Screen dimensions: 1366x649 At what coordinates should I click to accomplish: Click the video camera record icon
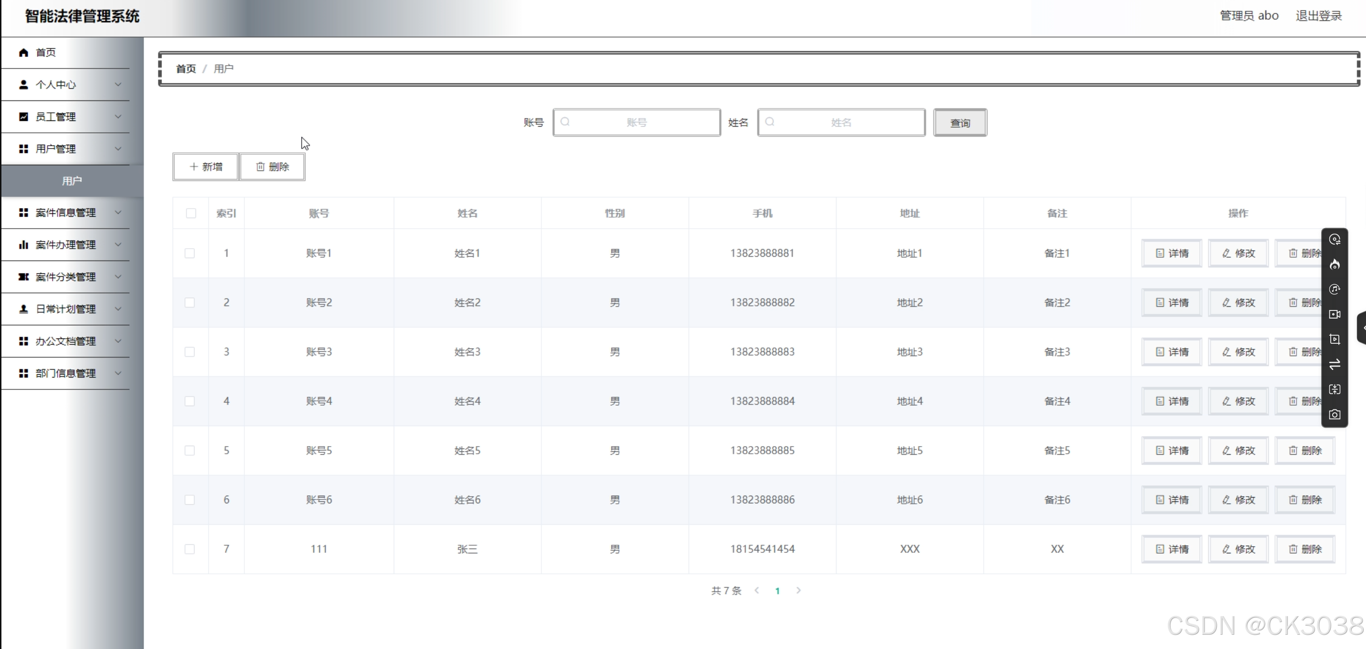pos(1334,314)
